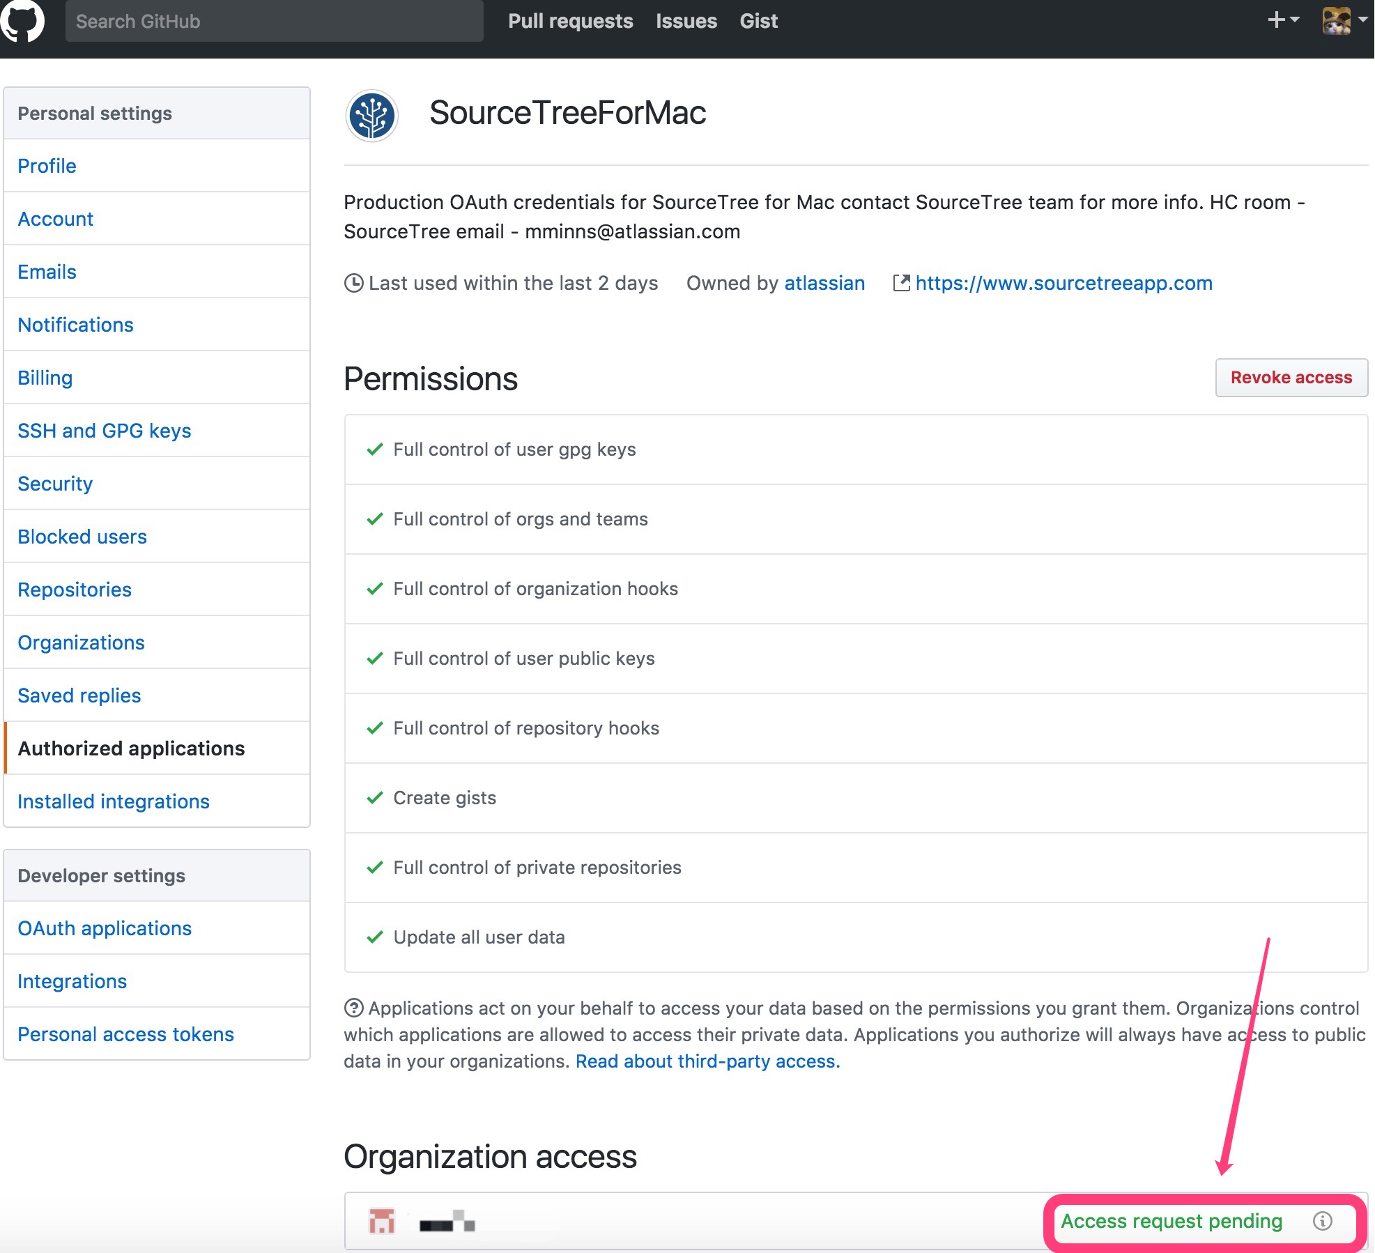Viewport: 1375px width, 1253px height.
Task: Select Profile from personal settings
Action: [47, 167]
